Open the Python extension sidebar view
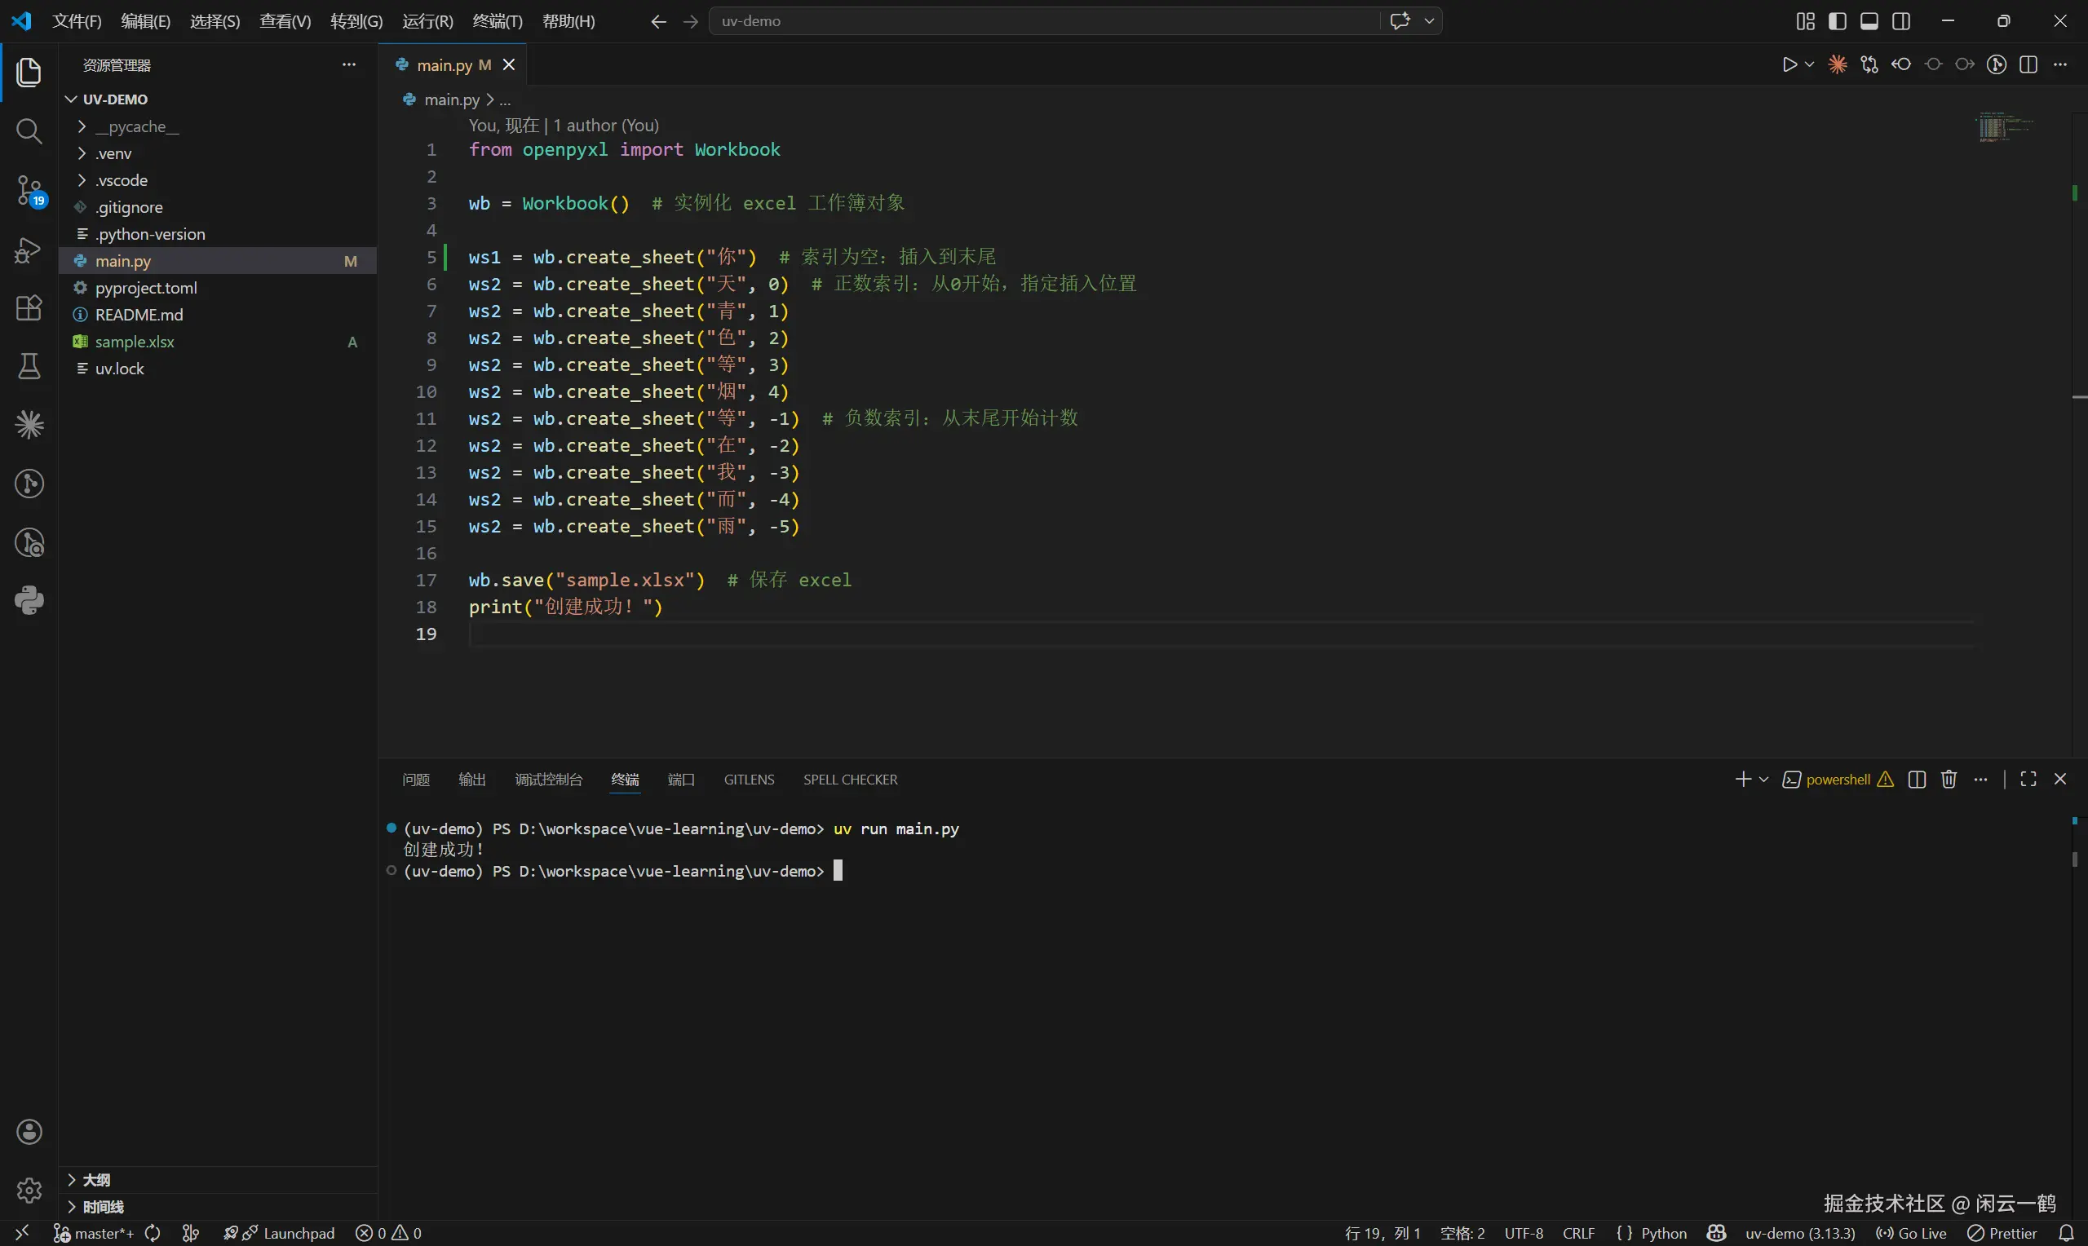 tap(29, 600)
